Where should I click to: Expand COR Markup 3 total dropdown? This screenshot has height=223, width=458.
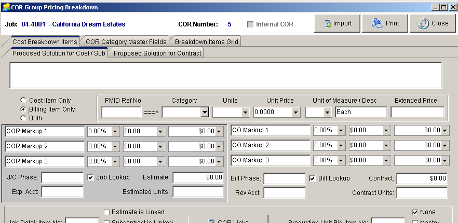[219, 161]
